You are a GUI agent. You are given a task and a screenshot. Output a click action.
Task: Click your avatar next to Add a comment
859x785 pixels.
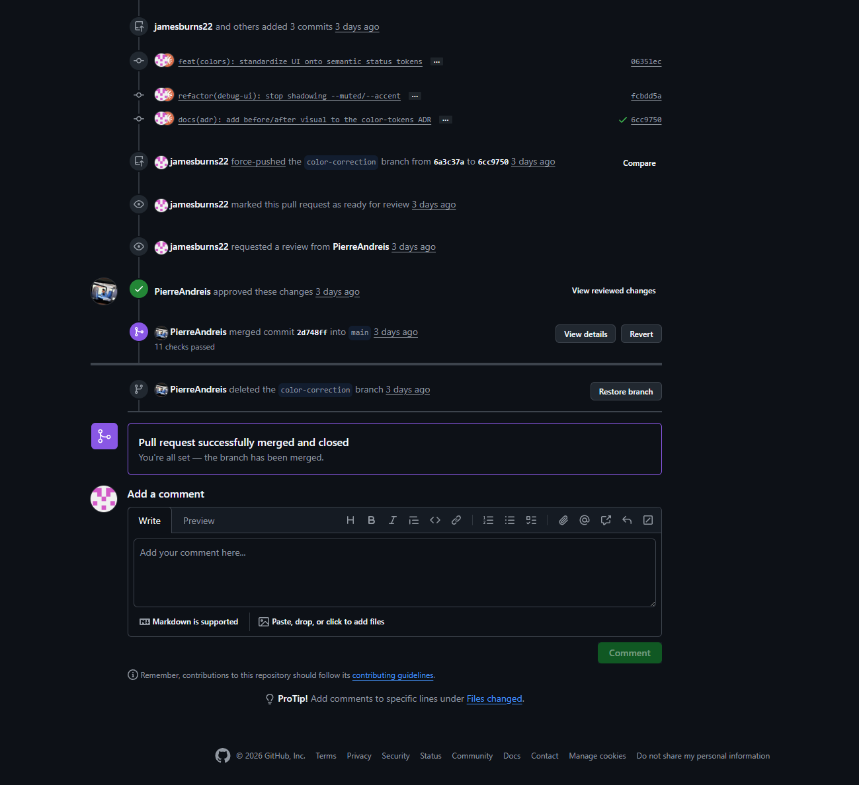pyautogui.click(x=104, y=499)
